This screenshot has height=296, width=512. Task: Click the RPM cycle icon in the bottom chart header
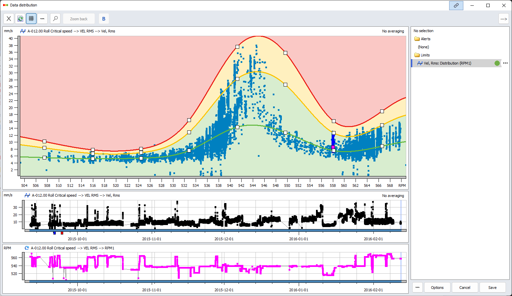pos(26,248)
